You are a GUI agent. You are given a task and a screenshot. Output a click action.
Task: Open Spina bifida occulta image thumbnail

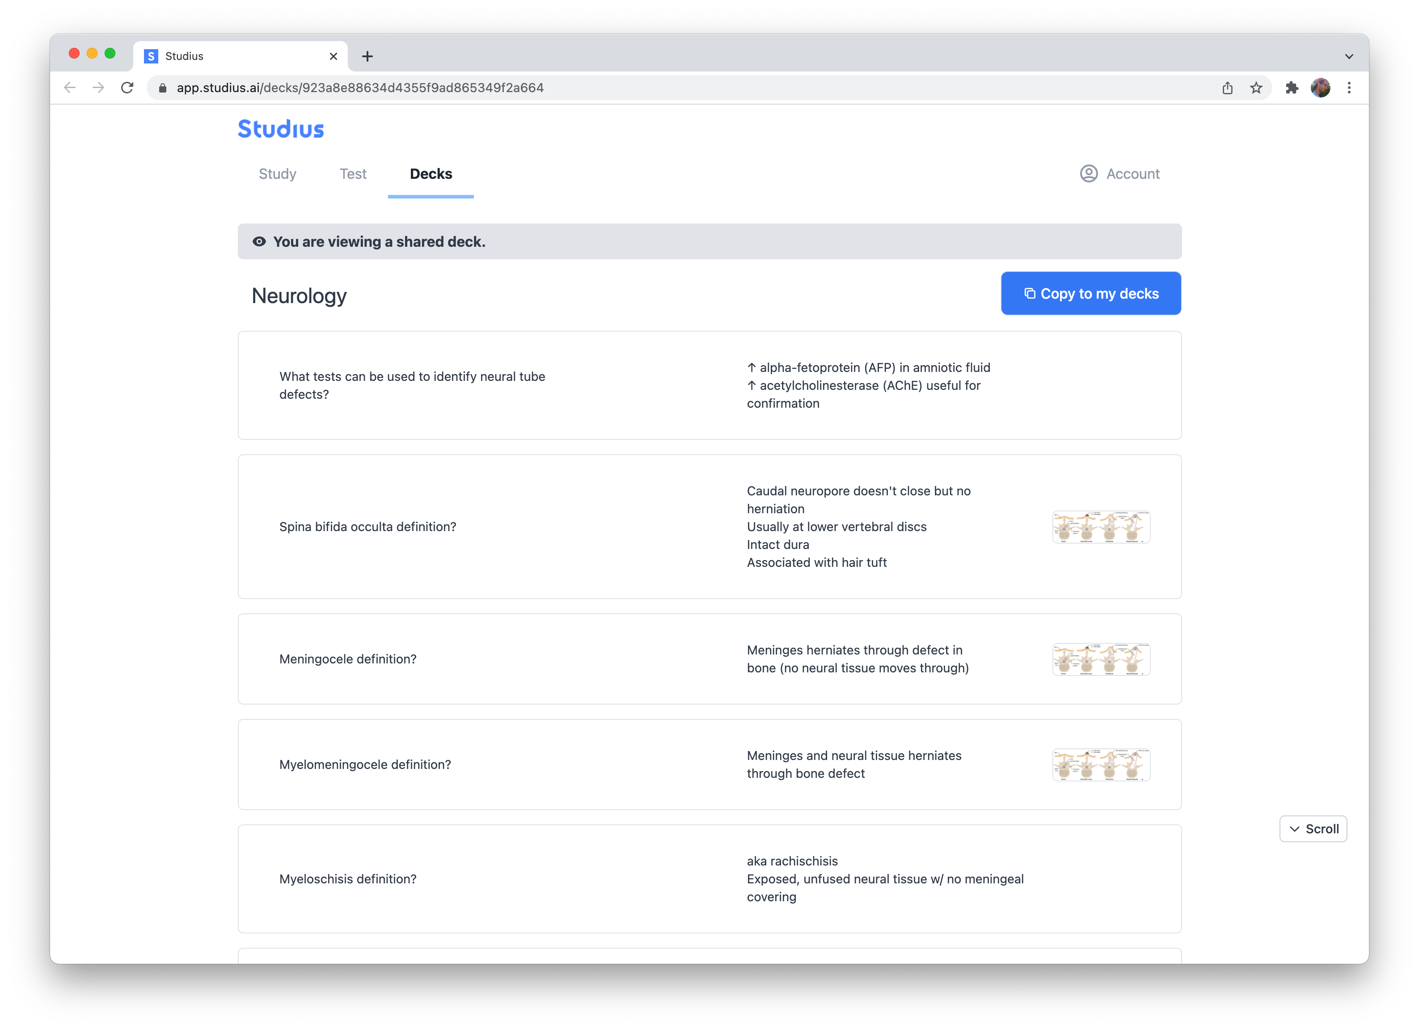pyautogui.click(x=1101, y=527)
